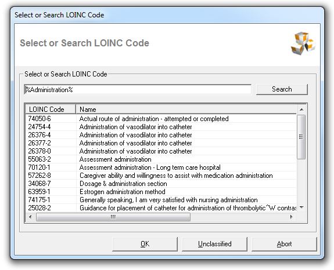Click the horizontal scrollbar left arrow
This screenshot has width=334, height=270.
(x=30, y=217)
